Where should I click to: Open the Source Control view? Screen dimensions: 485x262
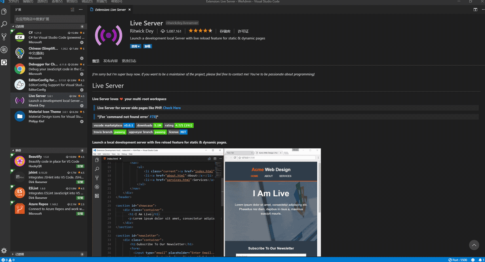[4, 37]
